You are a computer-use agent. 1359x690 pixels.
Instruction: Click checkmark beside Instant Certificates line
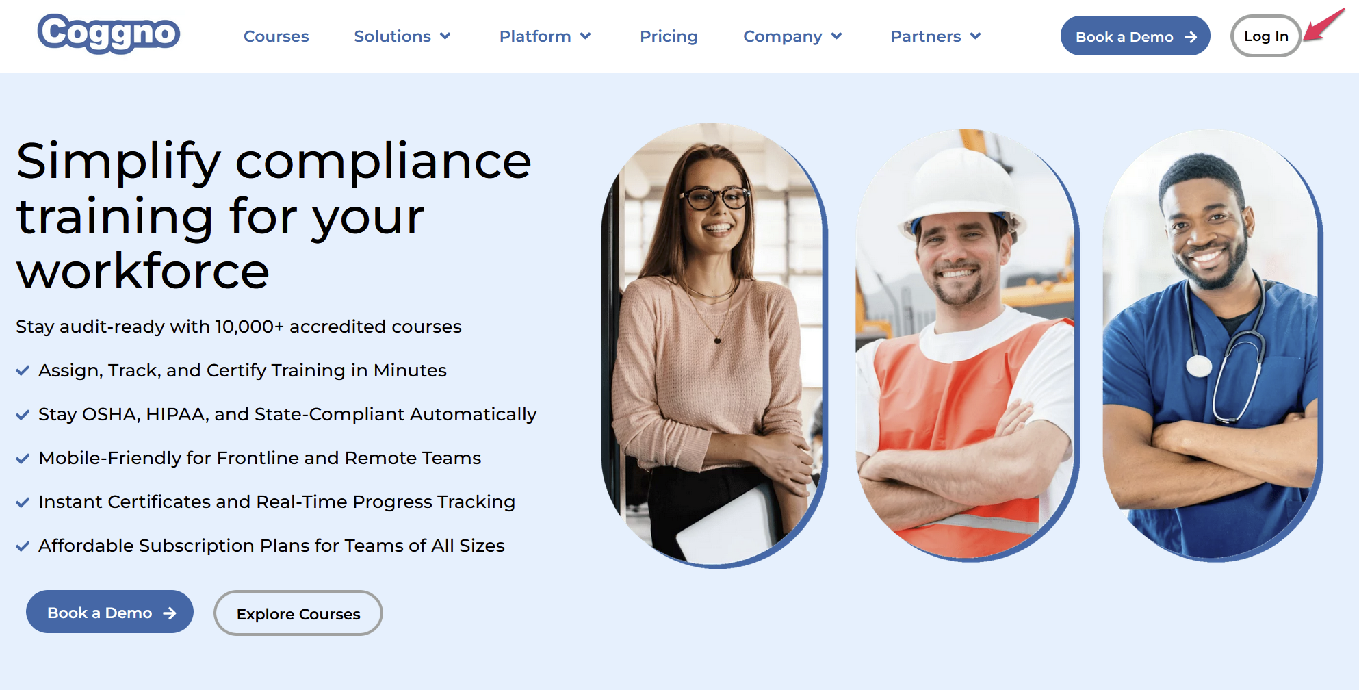click(23, 502)
